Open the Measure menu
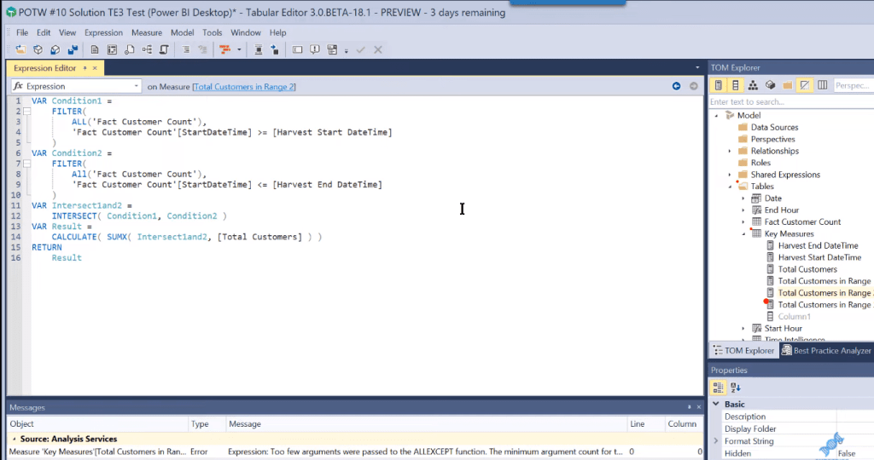Image resolution: width=874 pixels, height=460 pixels. pyautogui.click(x=147, y=33)
